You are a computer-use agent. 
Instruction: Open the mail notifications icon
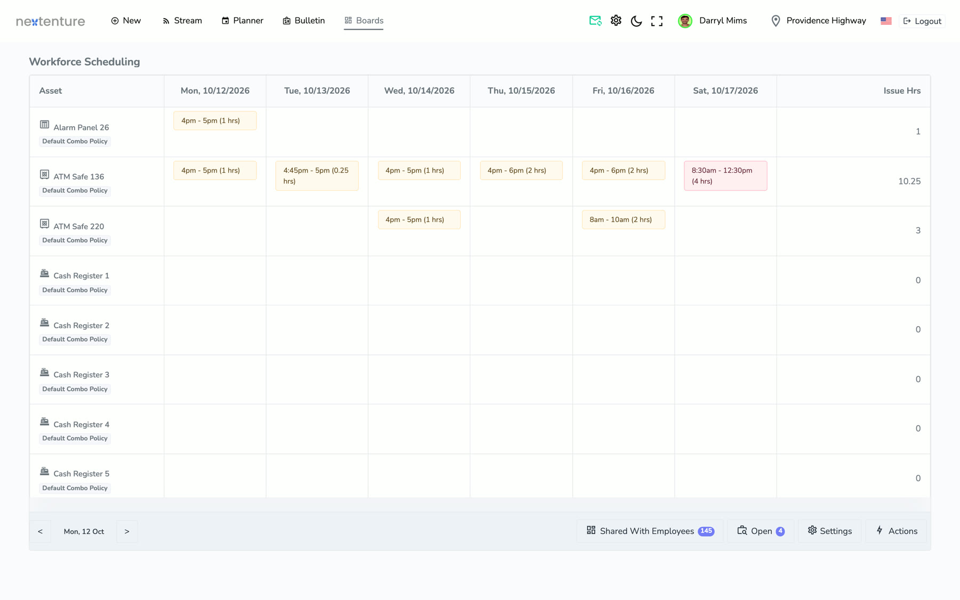point(595,21)
